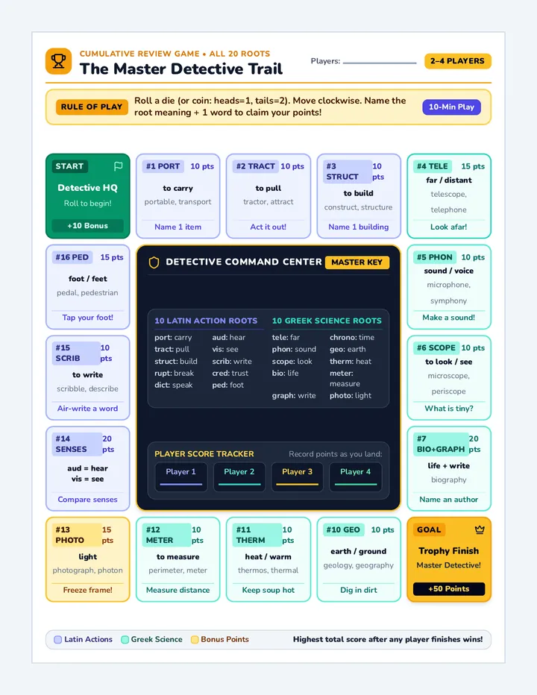Click the 'Dig in dirt' prompt
Image resolution: width=537 pixels, height=695 pixels.
click(x=359, y=590)
